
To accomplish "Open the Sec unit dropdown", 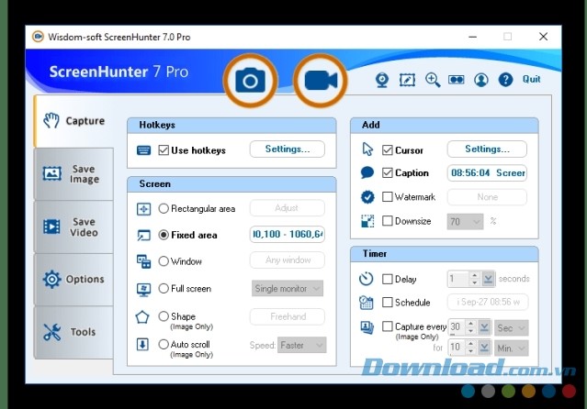I will click(512, 328).
